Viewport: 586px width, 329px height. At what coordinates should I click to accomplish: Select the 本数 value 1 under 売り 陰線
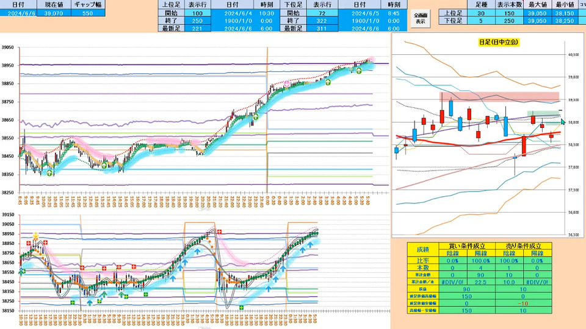pyautogui.click(x=509, y=267)
